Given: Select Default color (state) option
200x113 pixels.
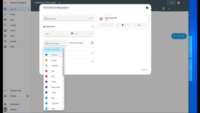Looking at the screenshot, I should pos(53,50).
